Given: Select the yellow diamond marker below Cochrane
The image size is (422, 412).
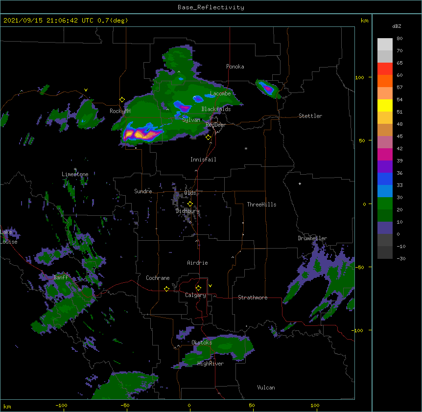Looking at the screenshot, I should coord(166,289).
